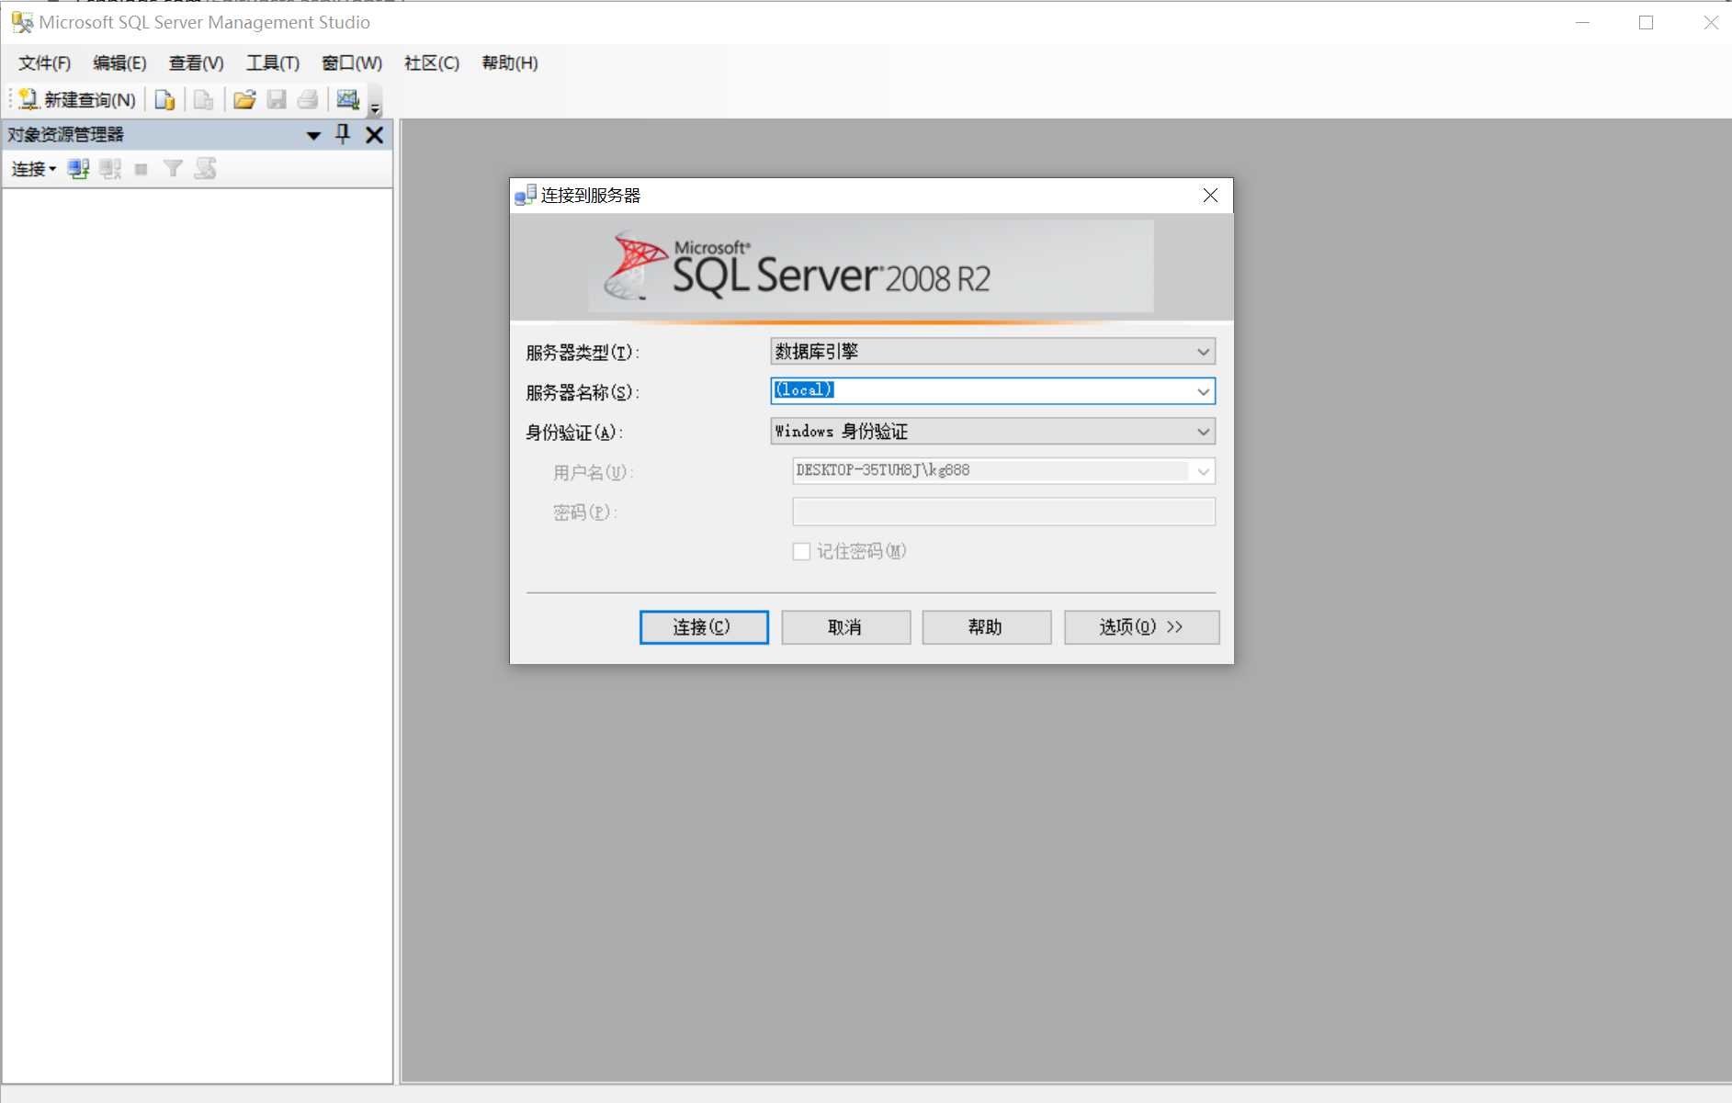Open the Community (社区) menu

(x=432, y=62)
